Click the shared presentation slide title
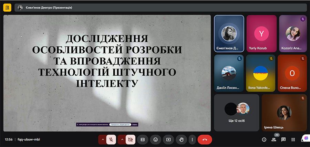The image size is (310, 147). [107, 61]
